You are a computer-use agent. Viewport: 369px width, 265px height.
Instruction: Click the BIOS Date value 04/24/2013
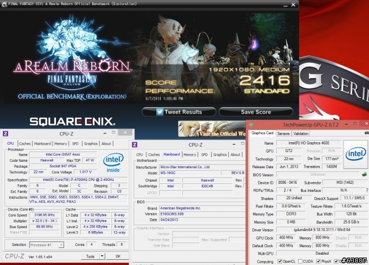pyautogui.click(x=202, y=220)
